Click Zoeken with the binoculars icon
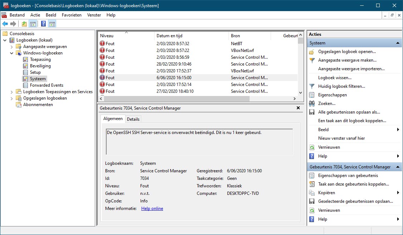 tap(326, 104)
